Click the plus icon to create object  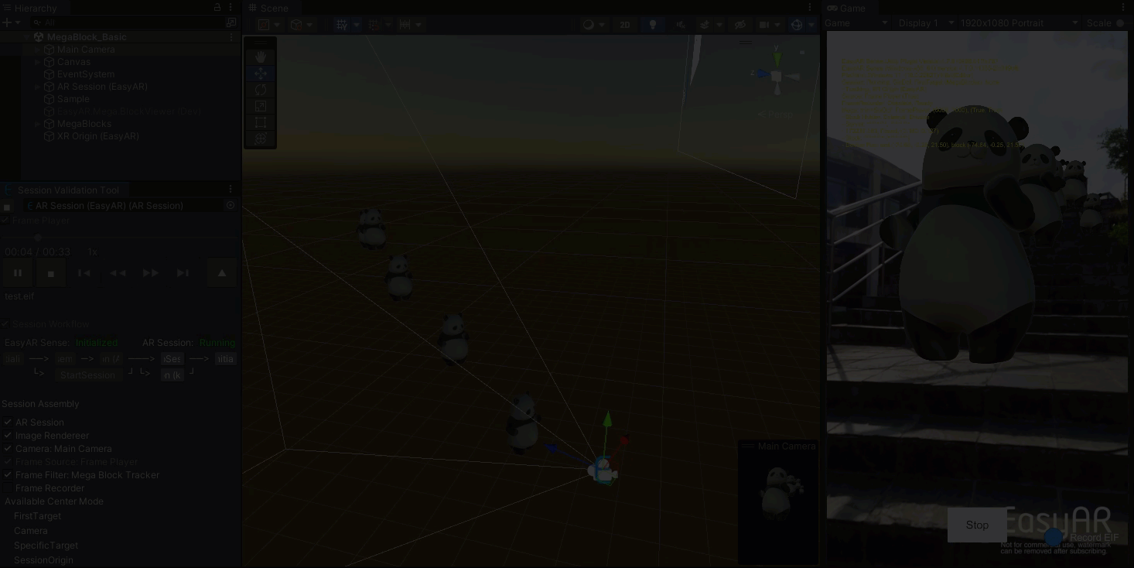coord(7,23)
